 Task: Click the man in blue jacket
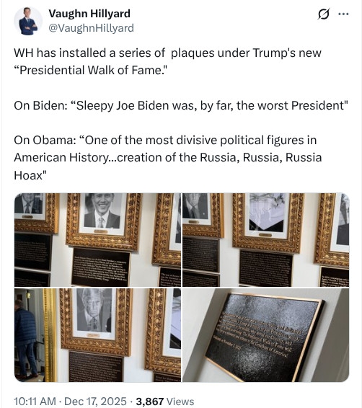click(x=25, y=338)
